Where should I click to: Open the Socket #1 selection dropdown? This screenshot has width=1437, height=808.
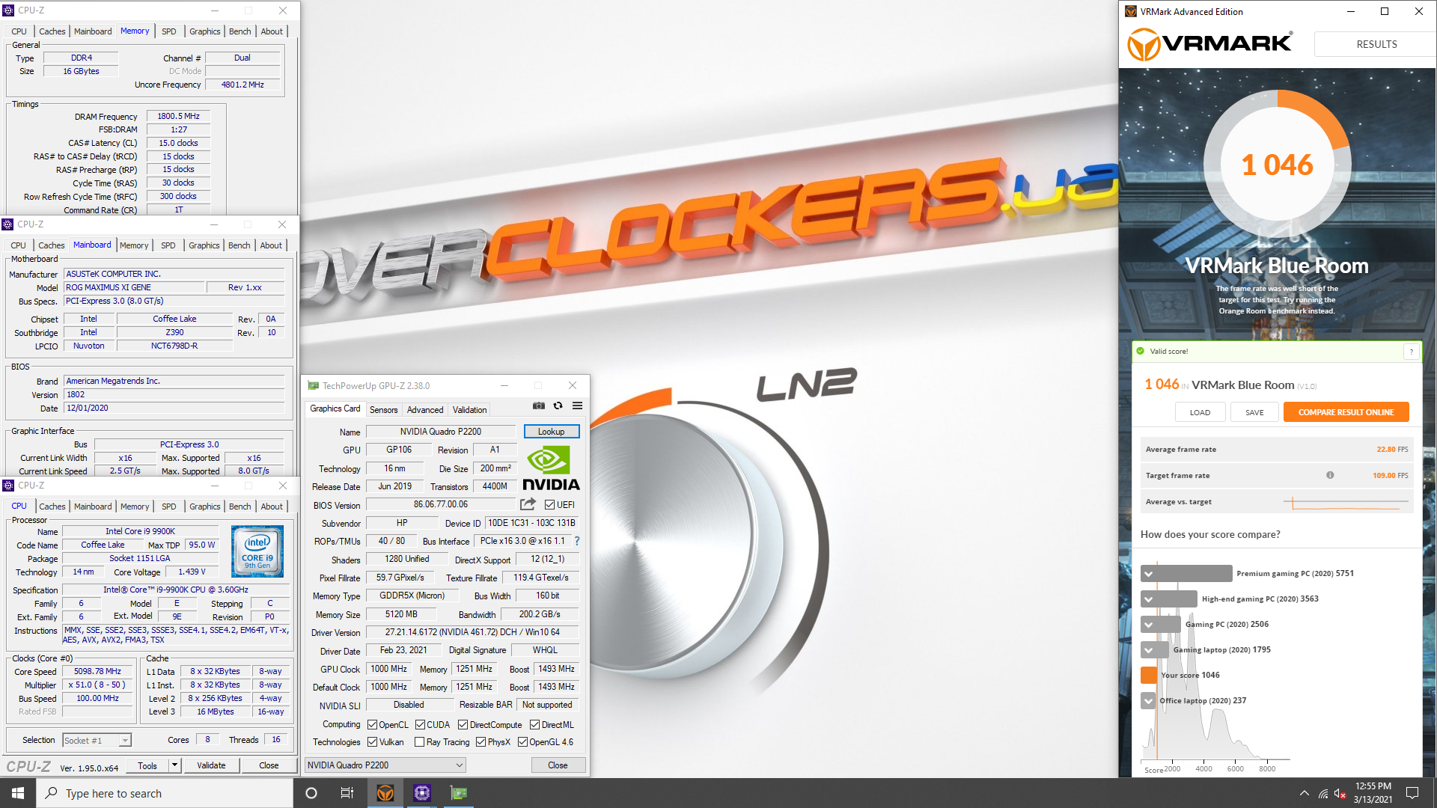97,741
